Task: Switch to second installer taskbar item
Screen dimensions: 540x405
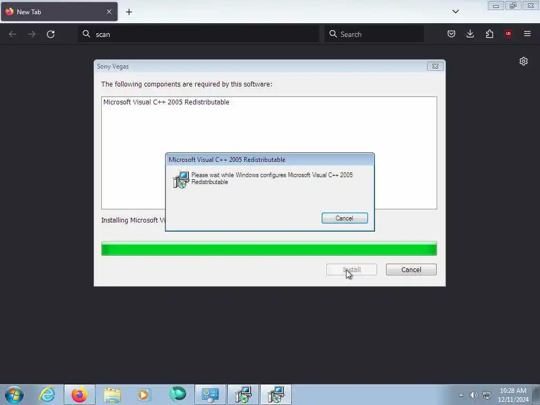Action: click(275, 394)
